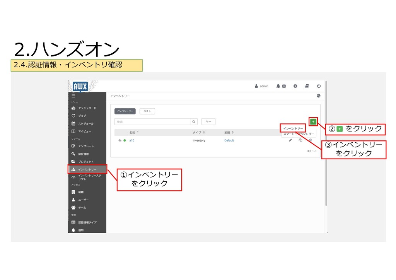Click the Credential Types icon in sidebar
Screen dimensions: 396x280
[x=73, y=222]
